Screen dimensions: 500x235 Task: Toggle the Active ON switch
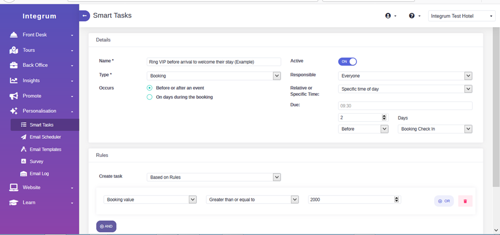pyautogui.click(x=347, y=62)
